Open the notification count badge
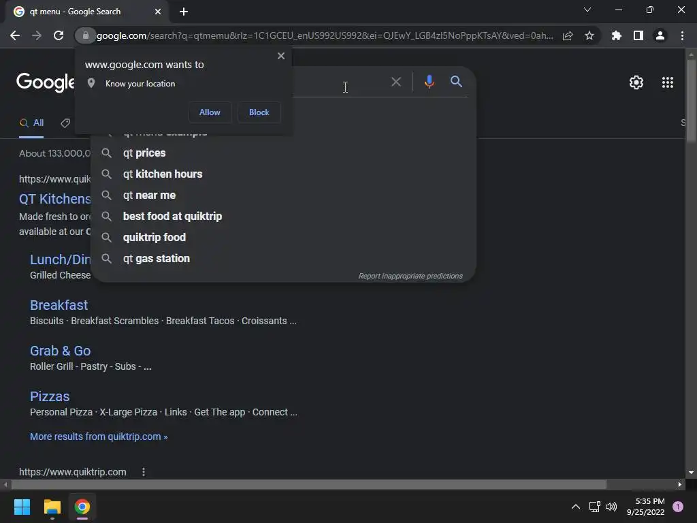697x523 pixels. coord(678,507)
